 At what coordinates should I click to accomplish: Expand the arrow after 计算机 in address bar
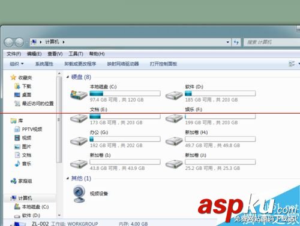coord(64,42)
